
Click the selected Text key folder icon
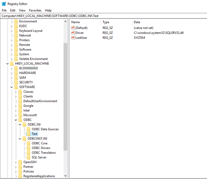[28, 134]
